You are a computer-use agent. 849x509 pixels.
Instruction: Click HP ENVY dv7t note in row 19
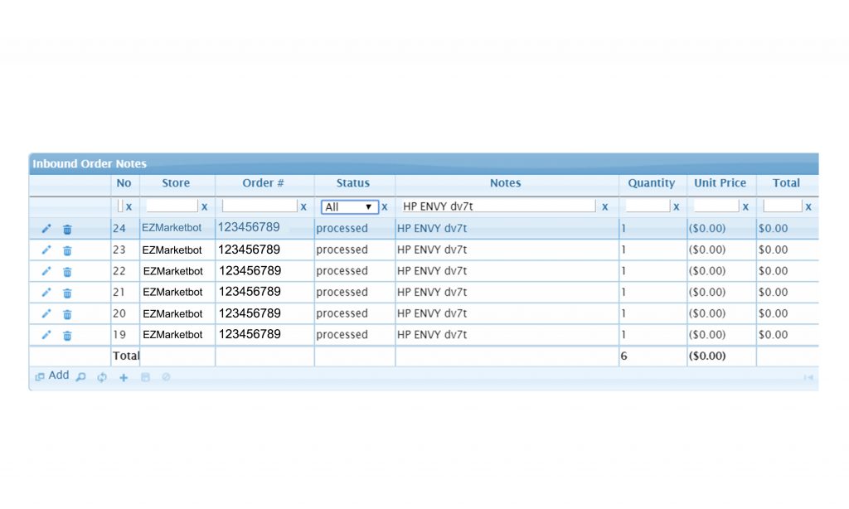507,335
